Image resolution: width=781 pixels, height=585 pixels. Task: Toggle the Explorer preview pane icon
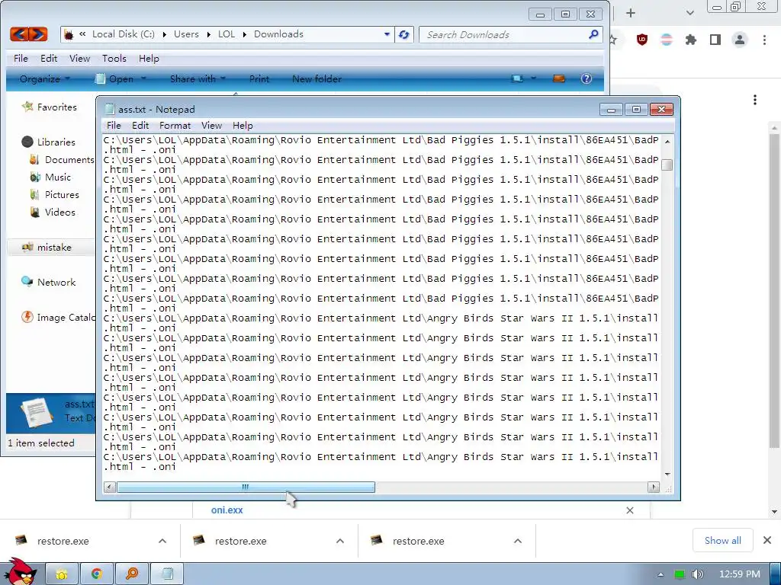point(559,78)
